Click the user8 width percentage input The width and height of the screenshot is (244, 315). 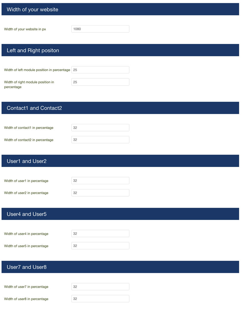100,299
